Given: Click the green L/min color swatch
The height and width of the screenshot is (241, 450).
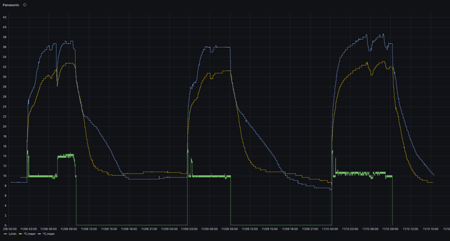Looking at the screenshot, I should 5,234.
